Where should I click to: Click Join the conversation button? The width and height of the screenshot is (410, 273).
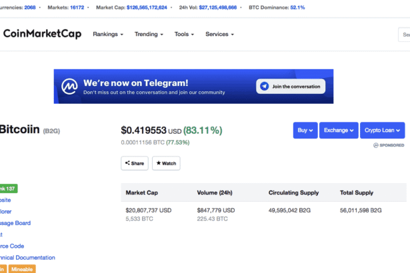pyautogui.click(x=291, y=86)
